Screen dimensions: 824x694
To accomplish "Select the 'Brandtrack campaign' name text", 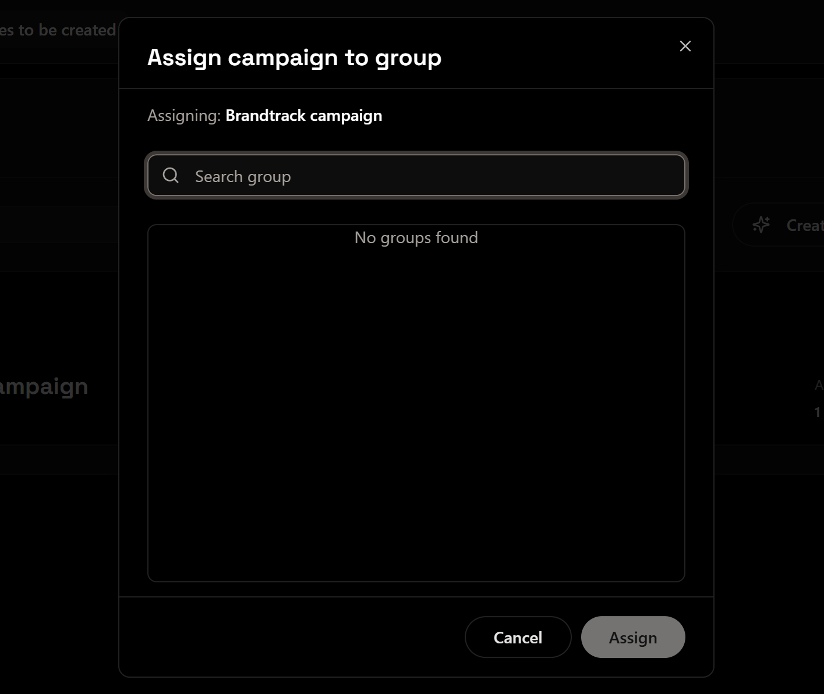I will coord(303,116).
